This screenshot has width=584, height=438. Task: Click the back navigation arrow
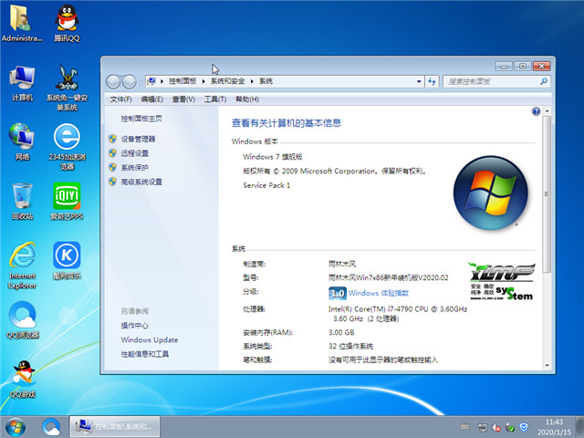(x=113, y=81)
